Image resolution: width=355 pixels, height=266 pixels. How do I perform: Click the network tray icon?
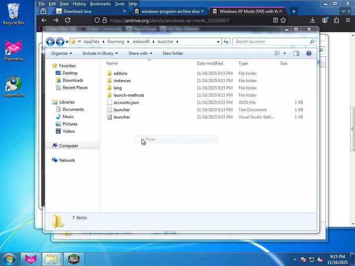tap(312, 260)
